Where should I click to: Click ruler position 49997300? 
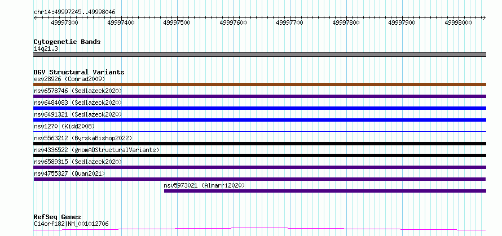pos(64,23)
